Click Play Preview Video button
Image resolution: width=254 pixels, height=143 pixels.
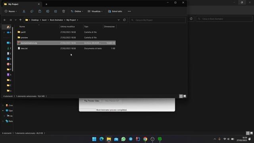[x=92, y=100]
